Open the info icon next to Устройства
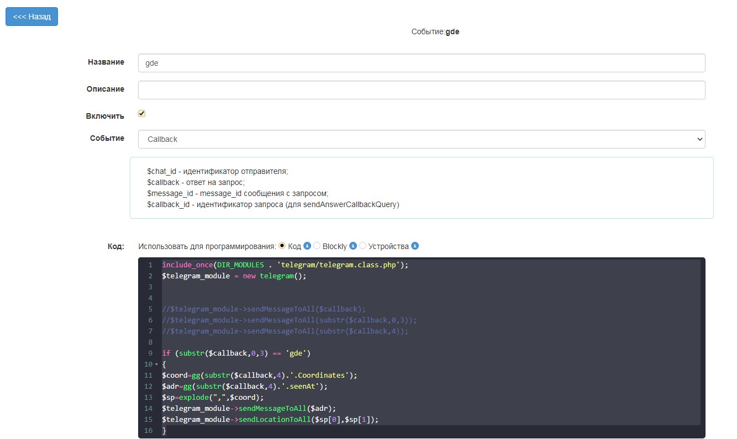This screenshot has height=439, width=737. [414, 246]
